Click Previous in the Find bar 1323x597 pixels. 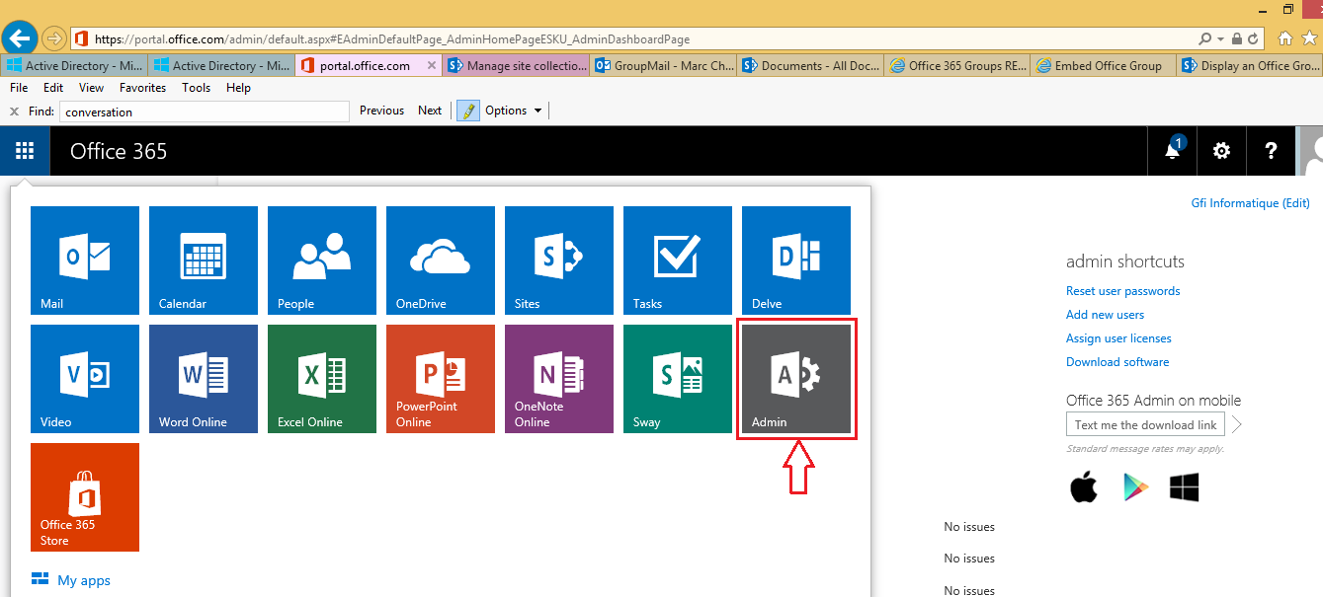(381, 111)
